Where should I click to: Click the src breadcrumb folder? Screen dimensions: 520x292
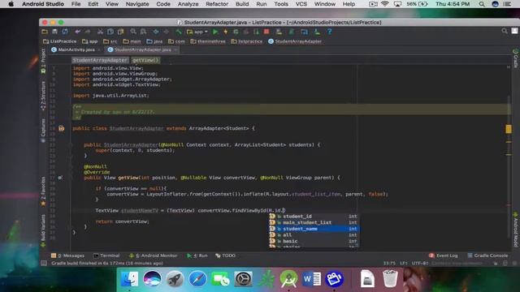click(110, 41)
